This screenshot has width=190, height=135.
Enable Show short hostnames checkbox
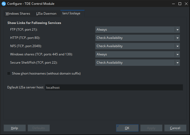[9, 73]
